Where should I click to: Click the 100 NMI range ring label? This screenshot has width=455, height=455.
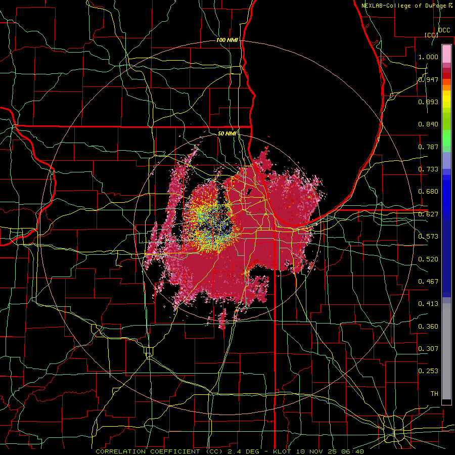pos(227,40)
